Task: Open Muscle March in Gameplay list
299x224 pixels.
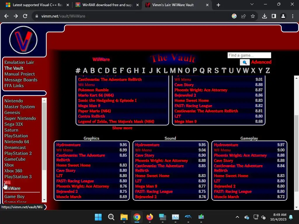Action: point(226,197)
